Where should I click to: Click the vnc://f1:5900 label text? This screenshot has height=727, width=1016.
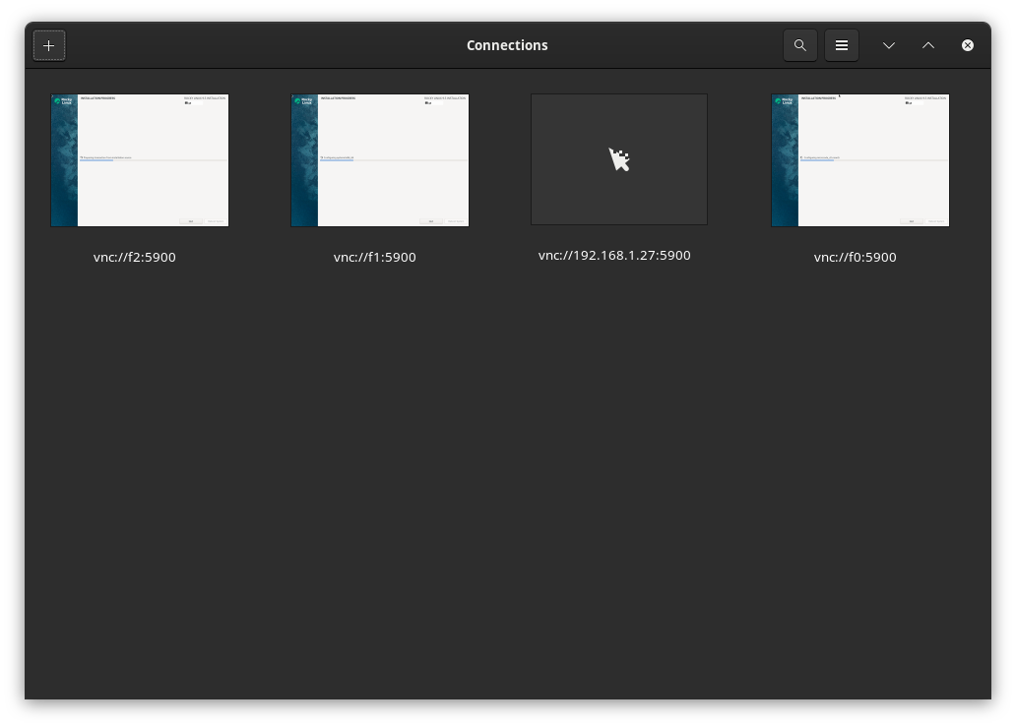pyautogui.click(x=375, y=258)
